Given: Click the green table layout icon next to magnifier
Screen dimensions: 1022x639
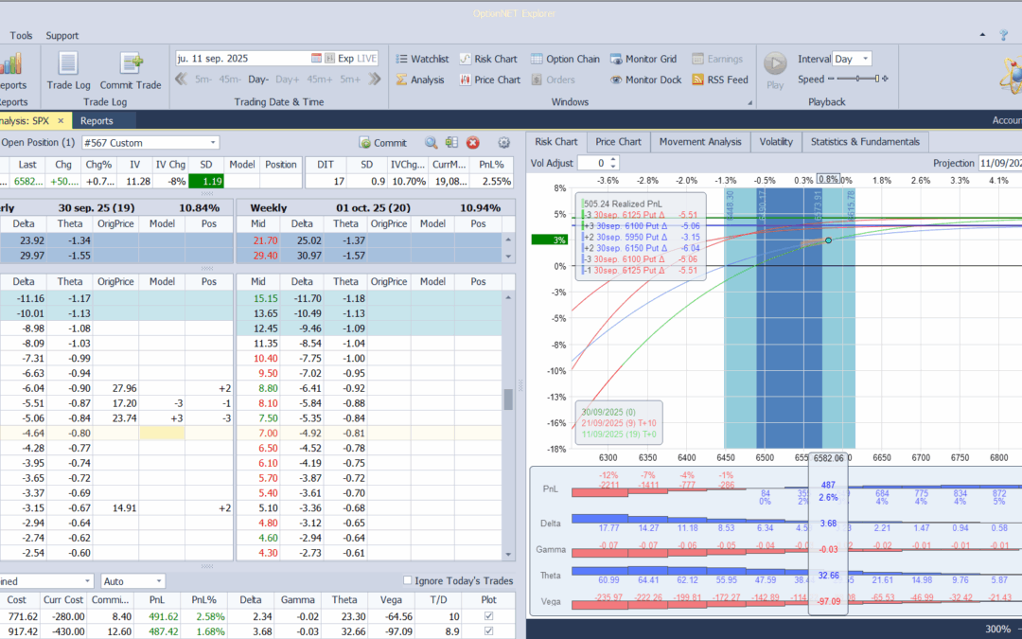Looking at the screenshot, I should pyautogui.click(x=451, y=143).
